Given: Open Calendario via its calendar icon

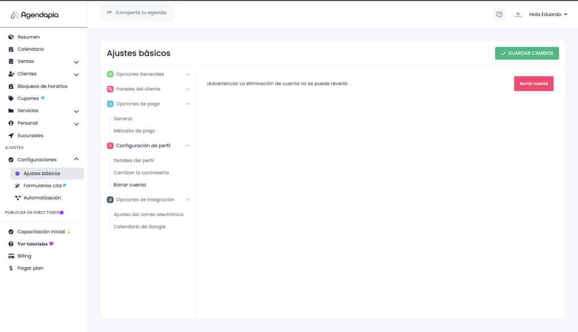Looking at the screenshot, I should pyautogui.click(x=11, y=50).
